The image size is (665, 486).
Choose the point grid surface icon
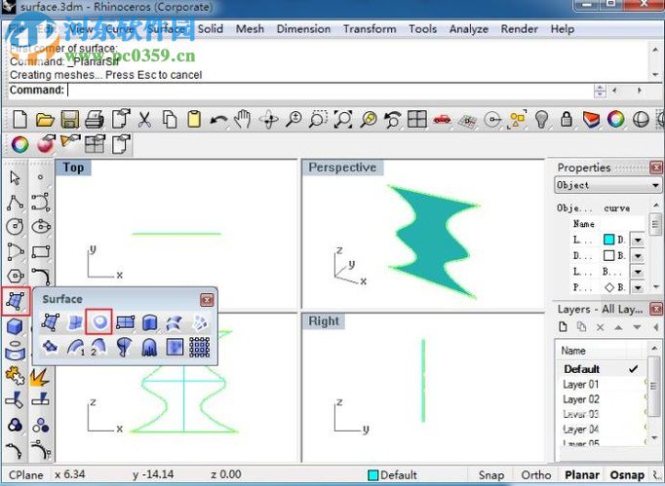[199, 348]
